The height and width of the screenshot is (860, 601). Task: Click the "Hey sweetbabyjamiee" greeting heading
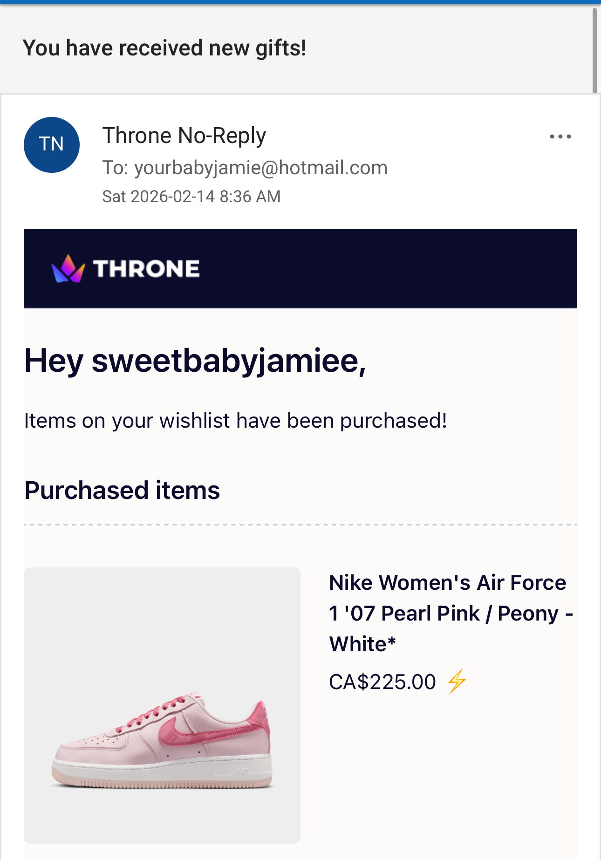(195, 361)
